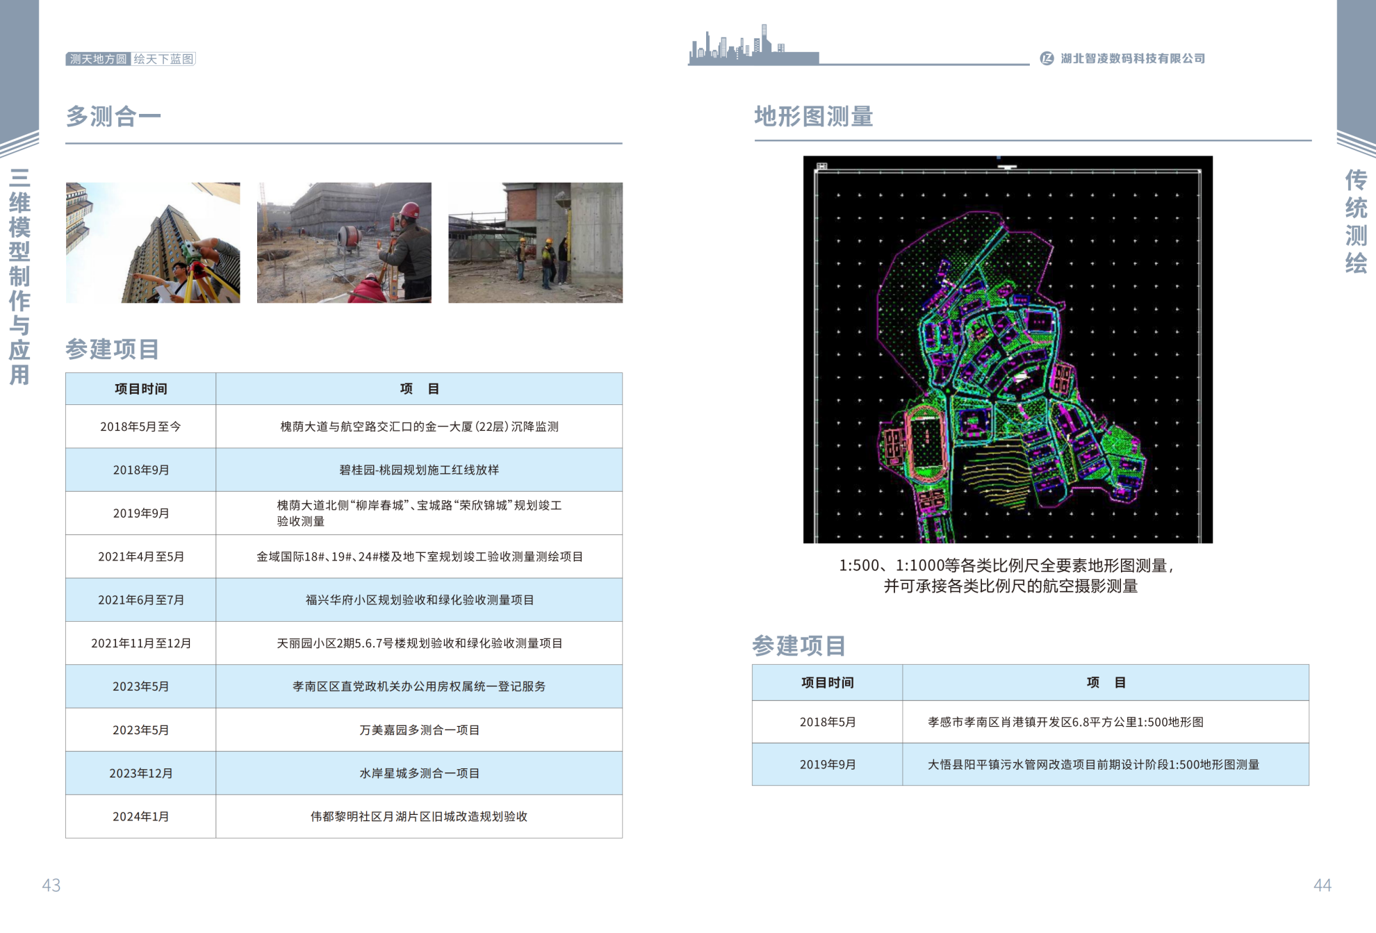Screen dimensions: 1376x933
Task: Click the left page 参建项目 heading
Action: pyautogui.click(x=113, y=349)
